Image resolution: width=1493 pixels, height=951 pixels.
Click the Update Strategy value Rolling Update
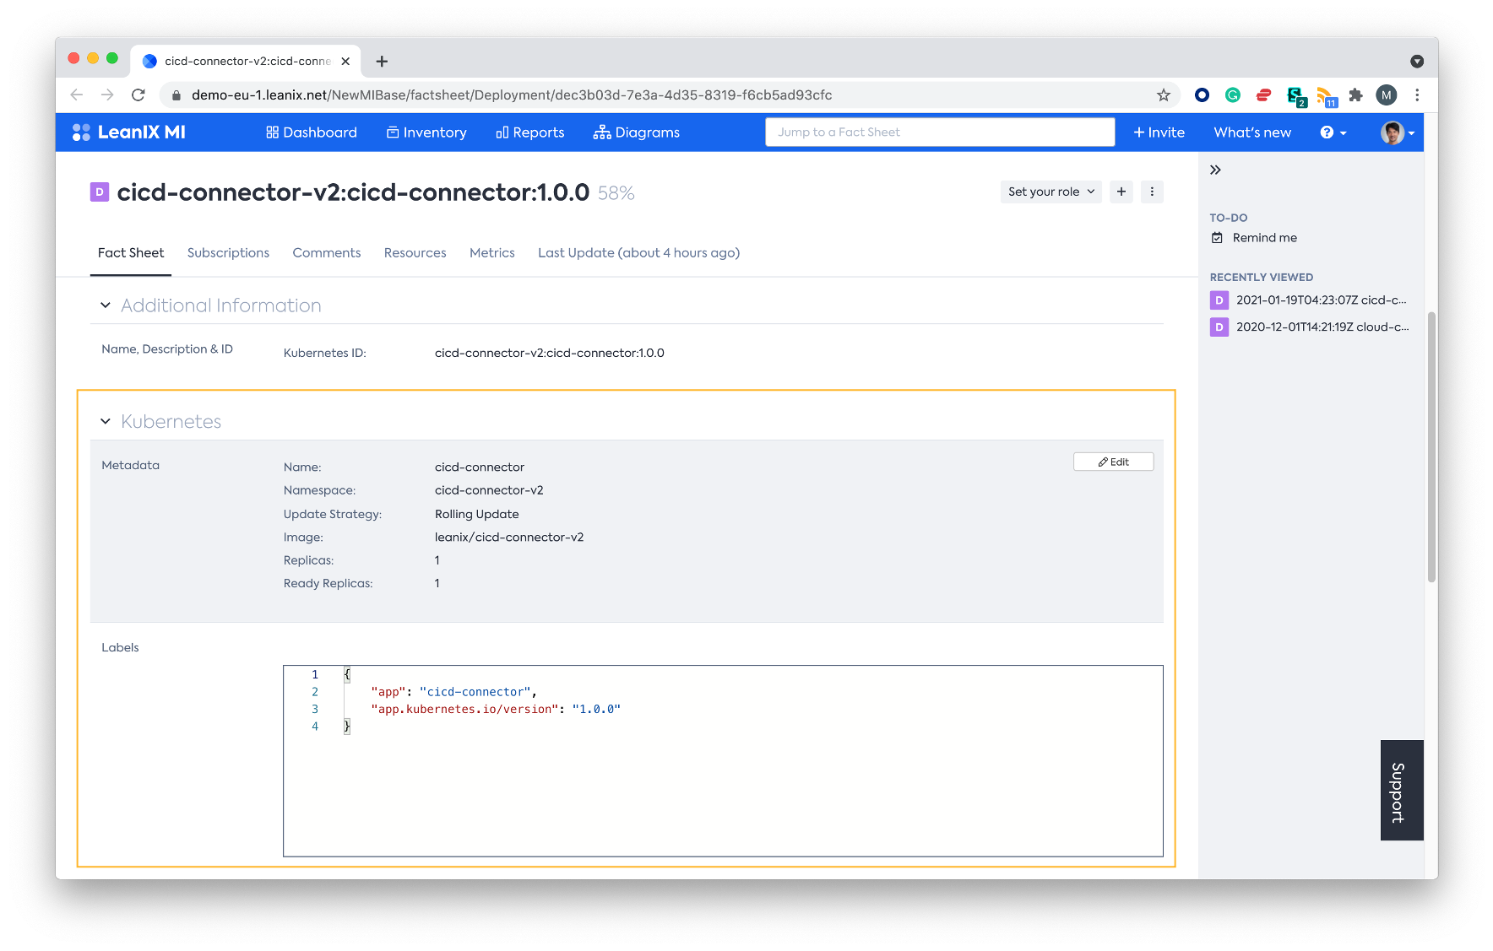(477, 514)
